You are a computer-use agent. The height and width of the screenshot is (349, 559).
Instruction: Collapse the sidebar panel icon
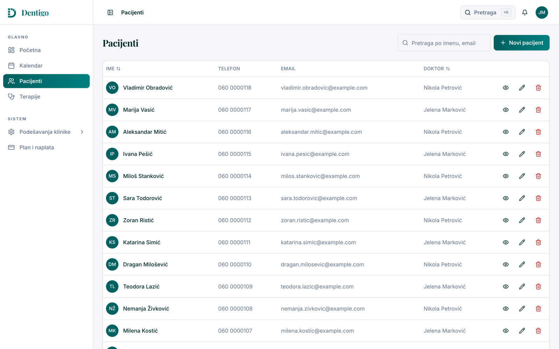(x=110, y=13)
